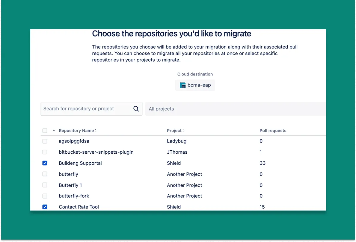The width and height of the screenshot is (356, 242).
Task: Focus the repository or project search field
Action: tap(87, 109)
